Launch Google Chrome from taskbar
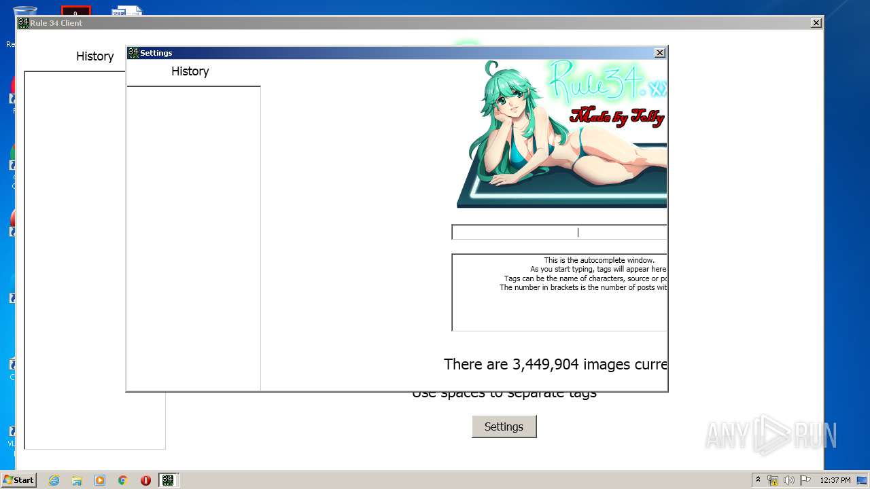The image size is (870, 489). coord(122,480)
